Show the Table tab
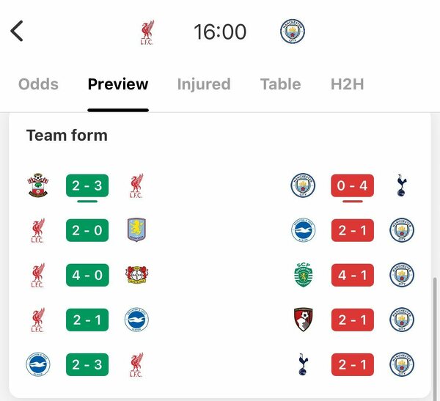The width and height of the screenshot is (440, 401). point(280,84)
